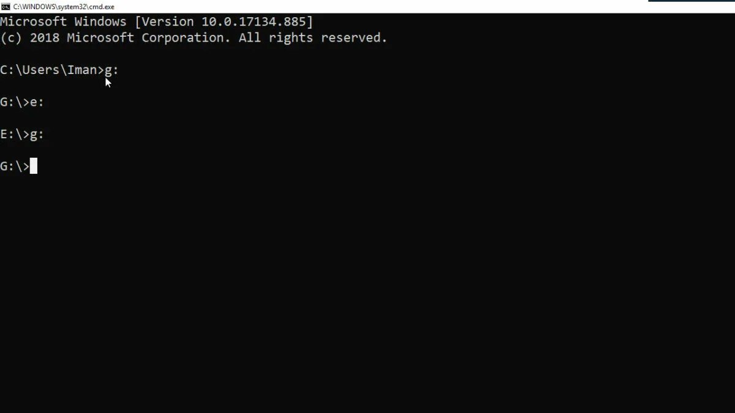Click the empty black console area below the prompt

(x=367, y=294)
